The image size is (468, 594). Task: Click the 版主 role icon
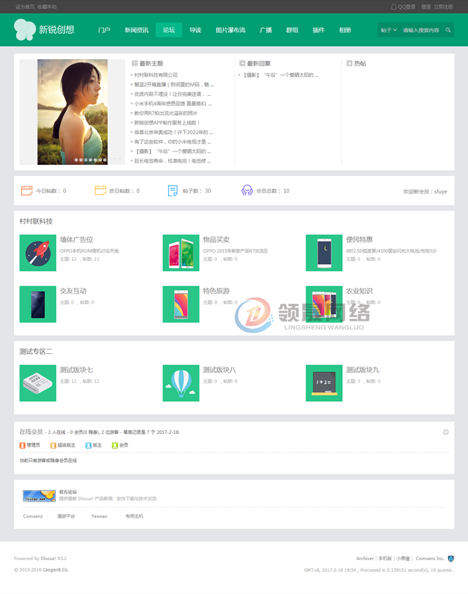88,446
